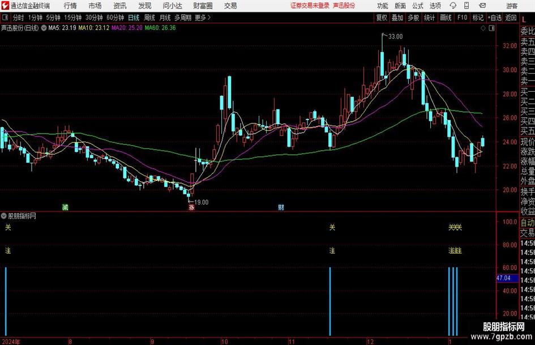This screenshot has width=535, height=345.
Task: Click the MA20: 25.20 indicator value
Action: coord(127,28)
